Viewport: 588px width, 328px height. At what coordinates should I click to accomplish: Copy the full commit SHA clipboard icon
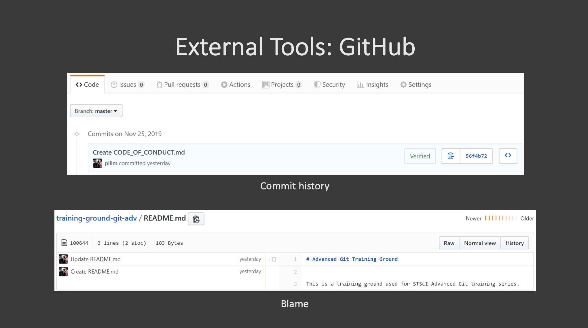coord(450,156)
